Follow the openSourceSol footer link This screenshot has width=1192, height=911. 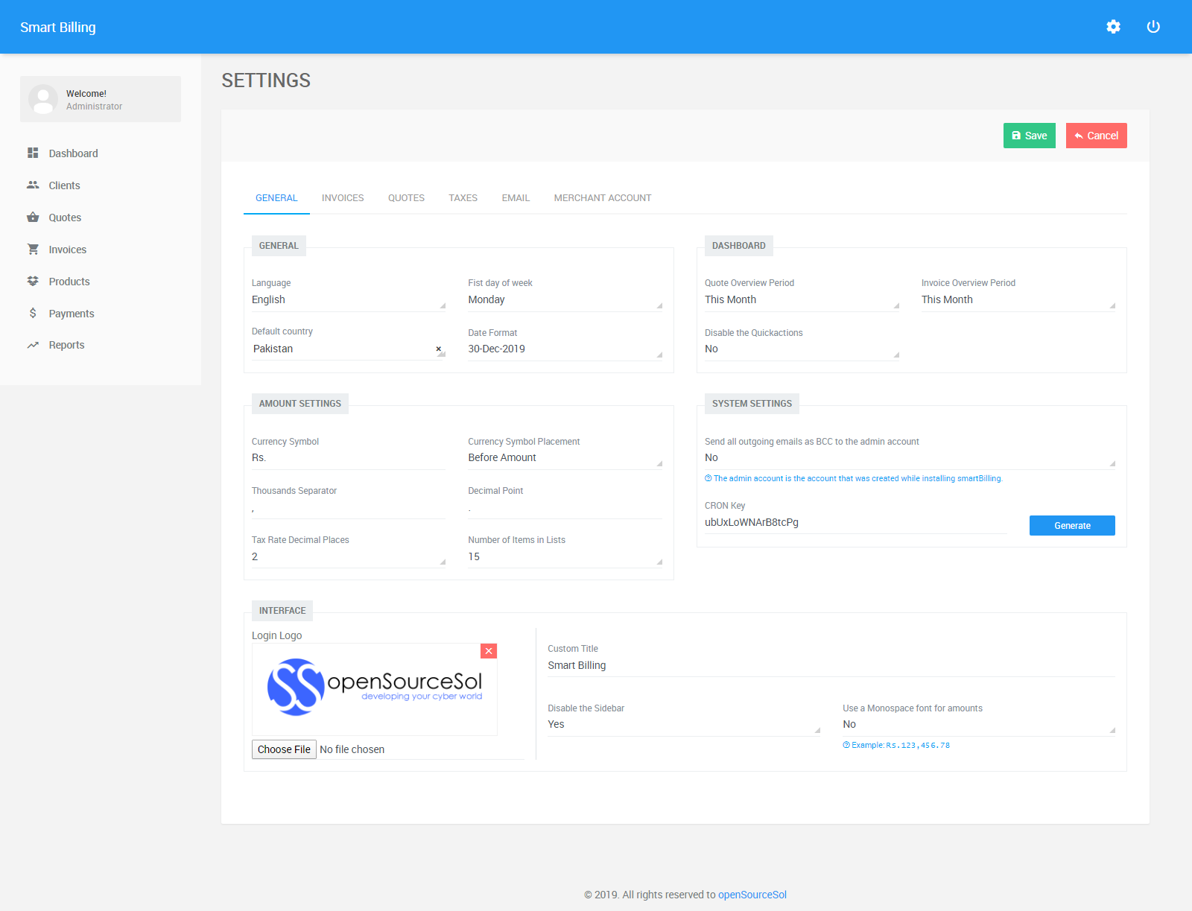[752, 895]
